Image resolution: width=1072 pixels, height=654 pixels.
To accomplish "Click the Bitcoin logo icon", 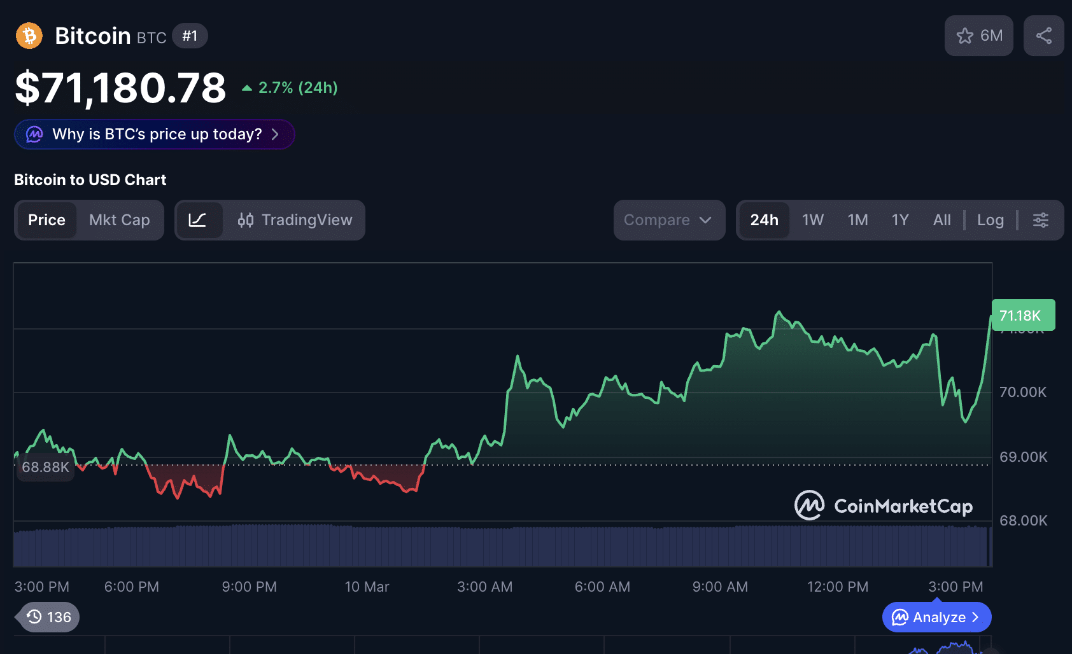I will coord(29,36).
